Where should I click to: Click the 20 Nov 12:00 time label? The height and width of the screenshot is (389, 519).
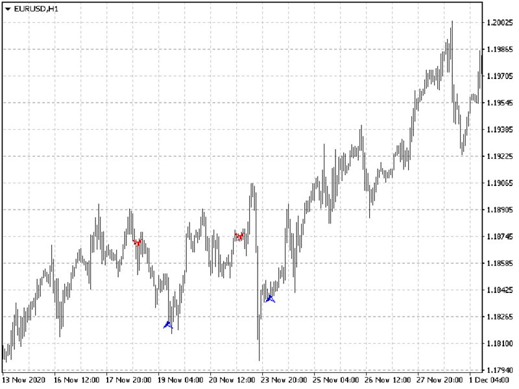click(232, 380)
